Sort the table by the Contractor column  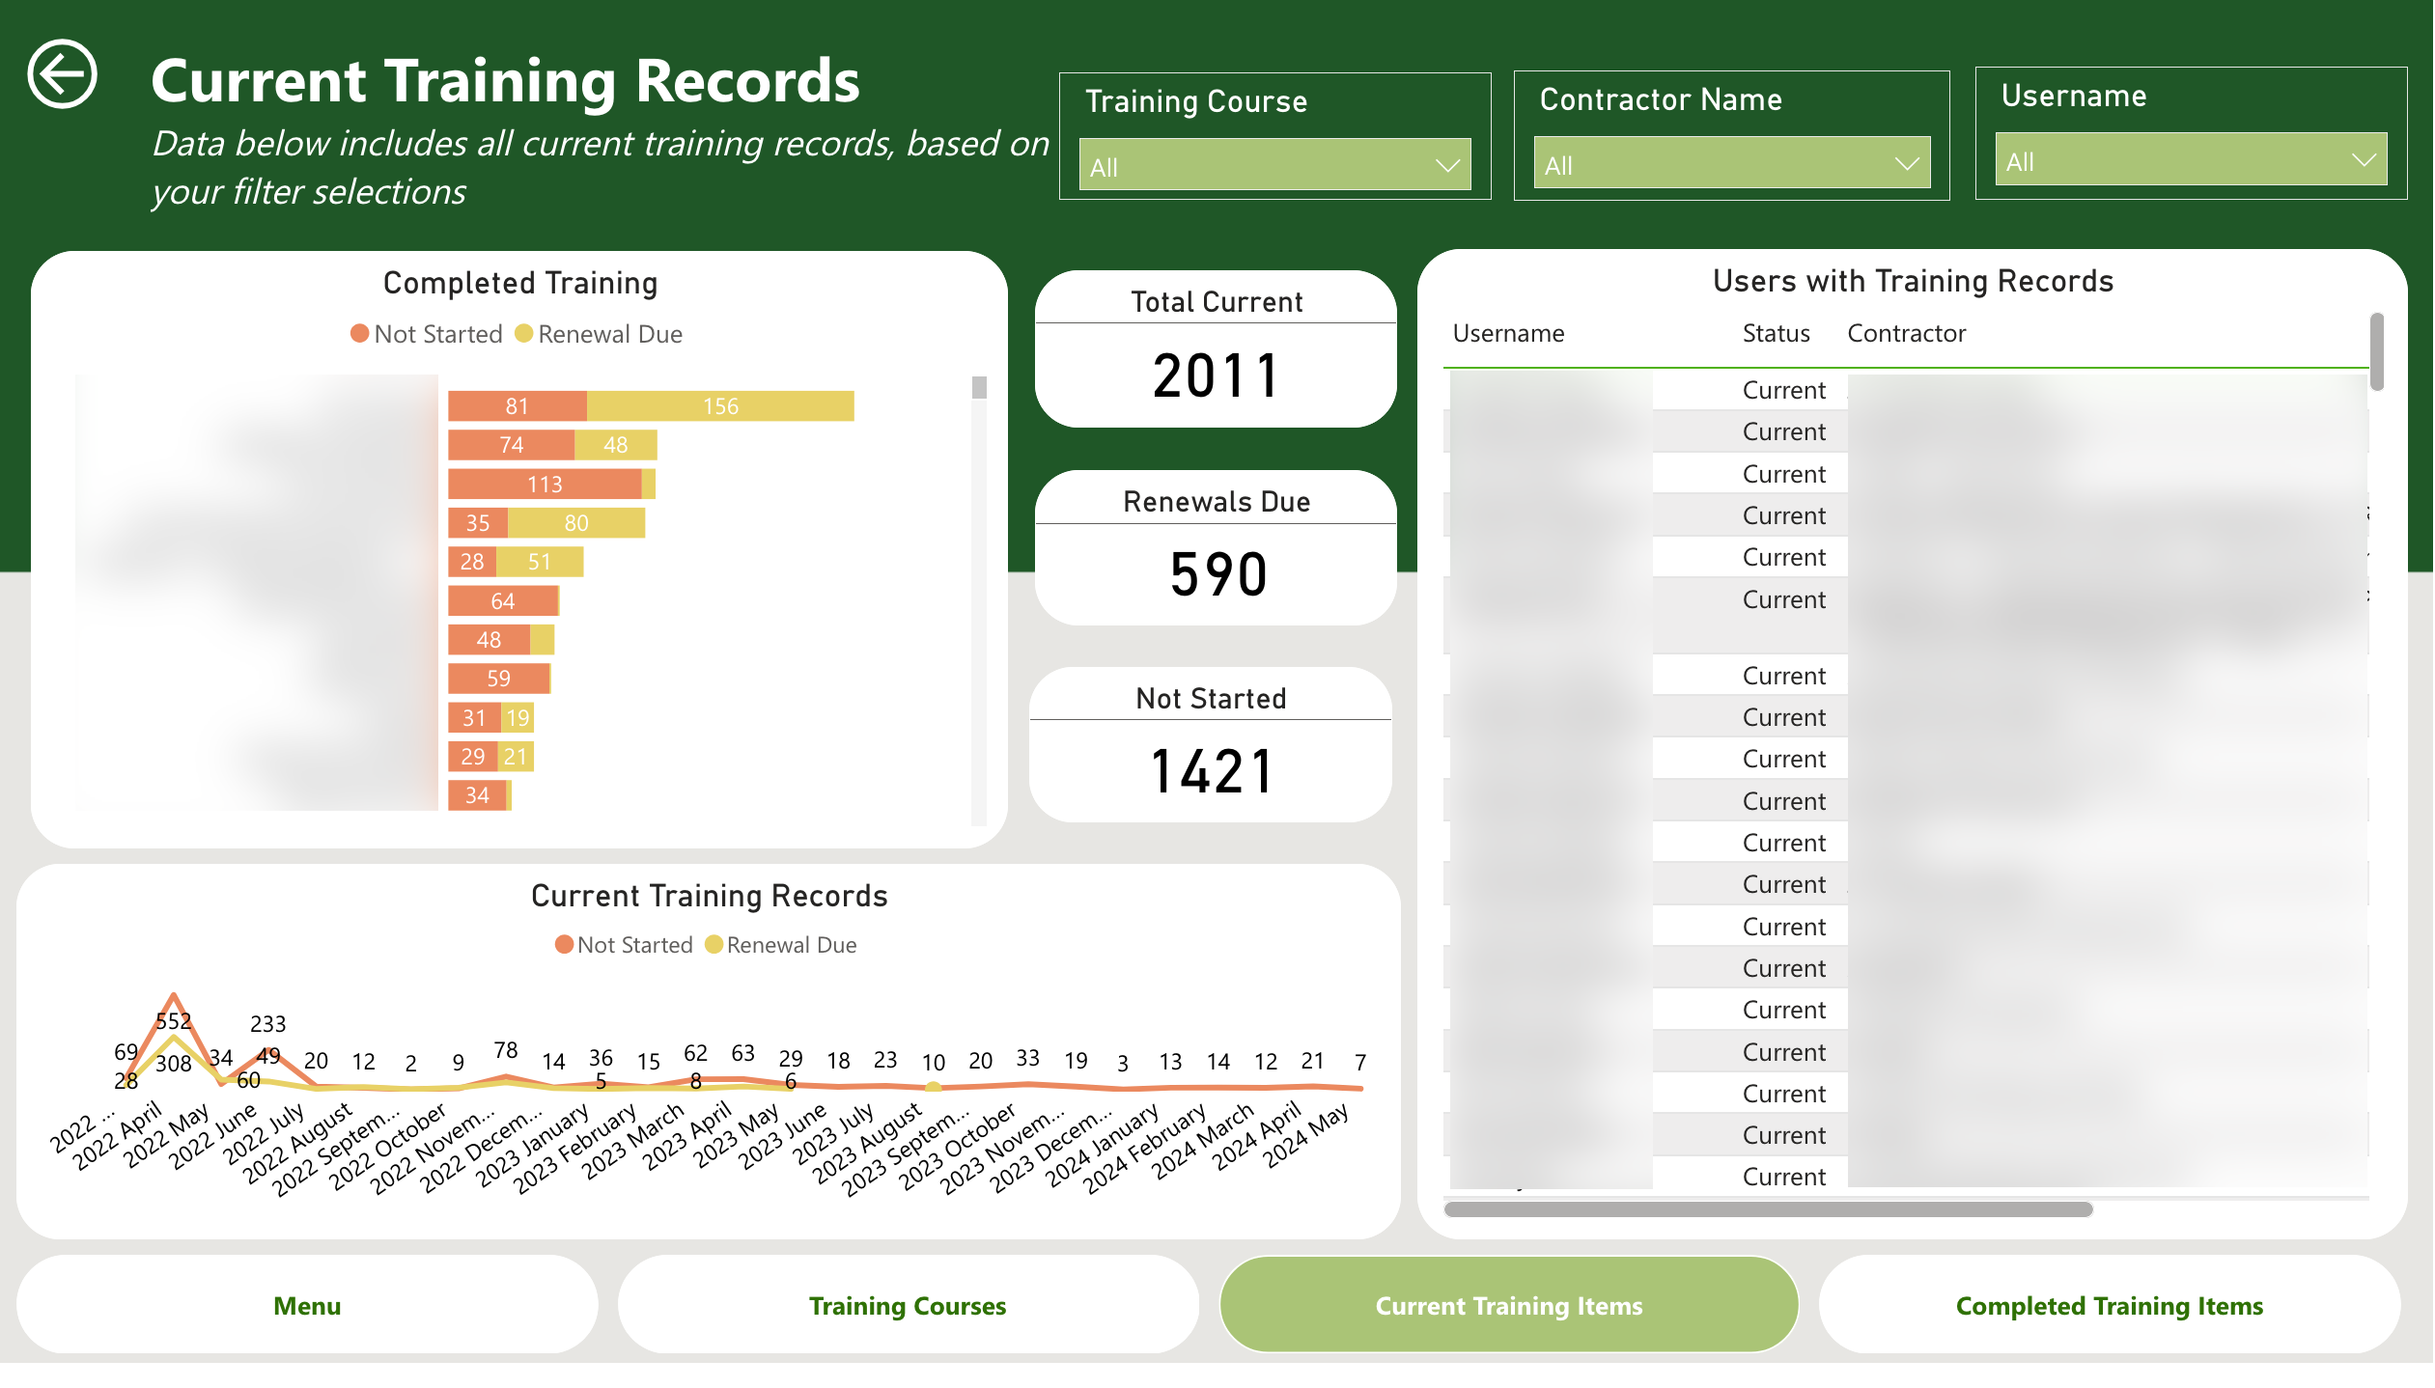tap(1907, 333)
